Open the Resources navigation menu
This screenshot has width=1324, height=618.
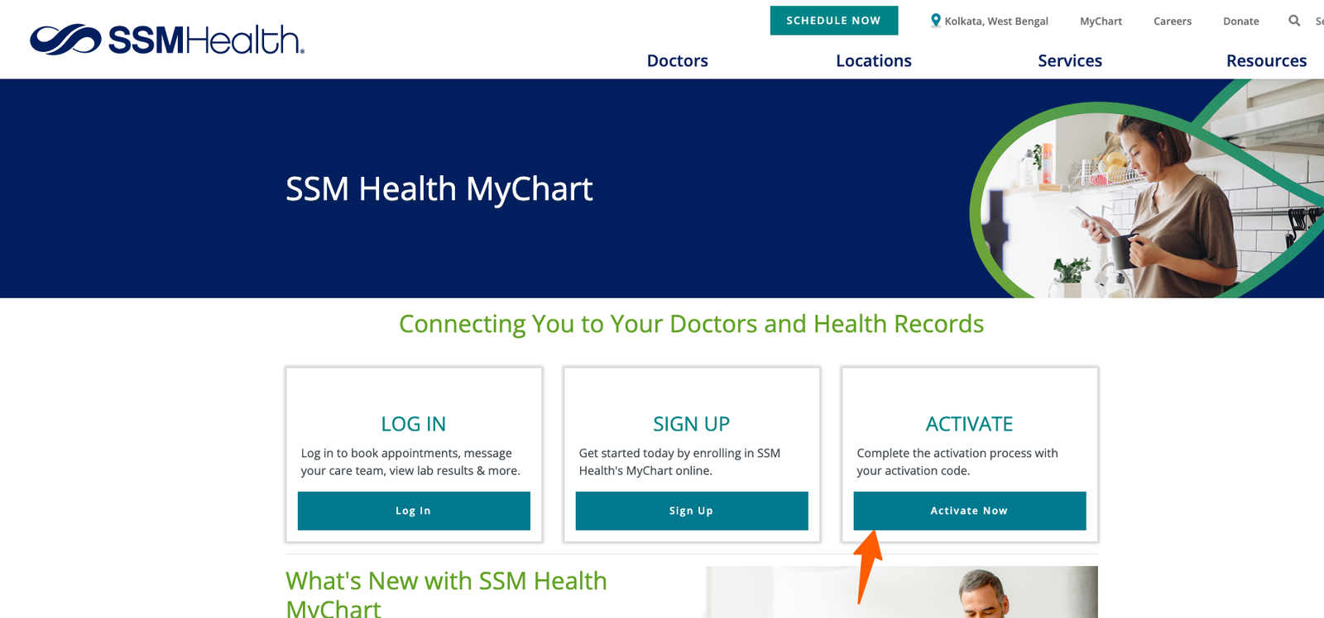[x=1265, y=60]
